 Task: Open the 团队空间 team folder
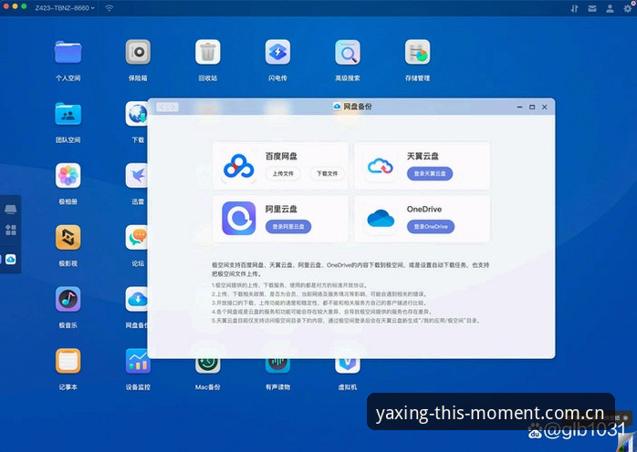(68, 114)
